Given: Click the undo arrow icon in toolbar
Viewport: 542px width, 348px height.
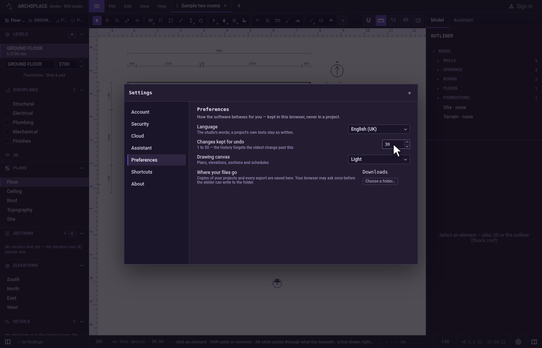Looking at the screenshot, I should (x=393, y=20).
